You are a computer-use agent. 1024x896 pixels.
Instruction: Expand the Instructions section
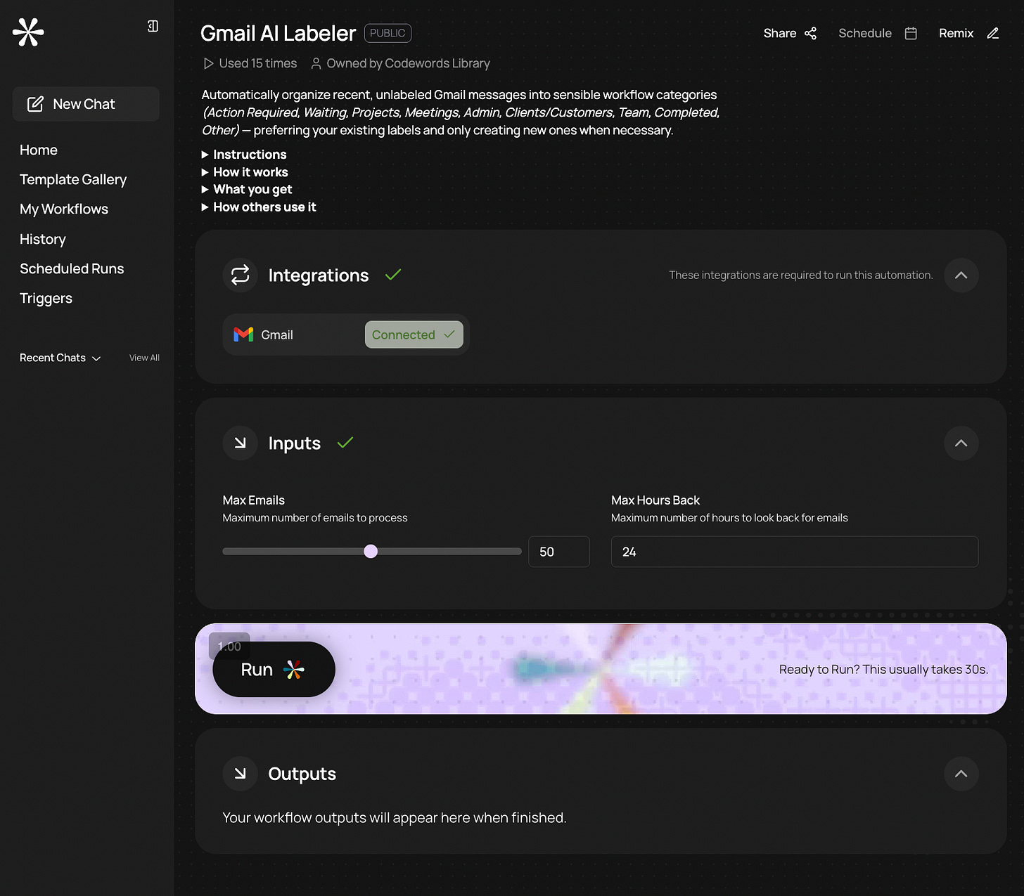point(243,154)
